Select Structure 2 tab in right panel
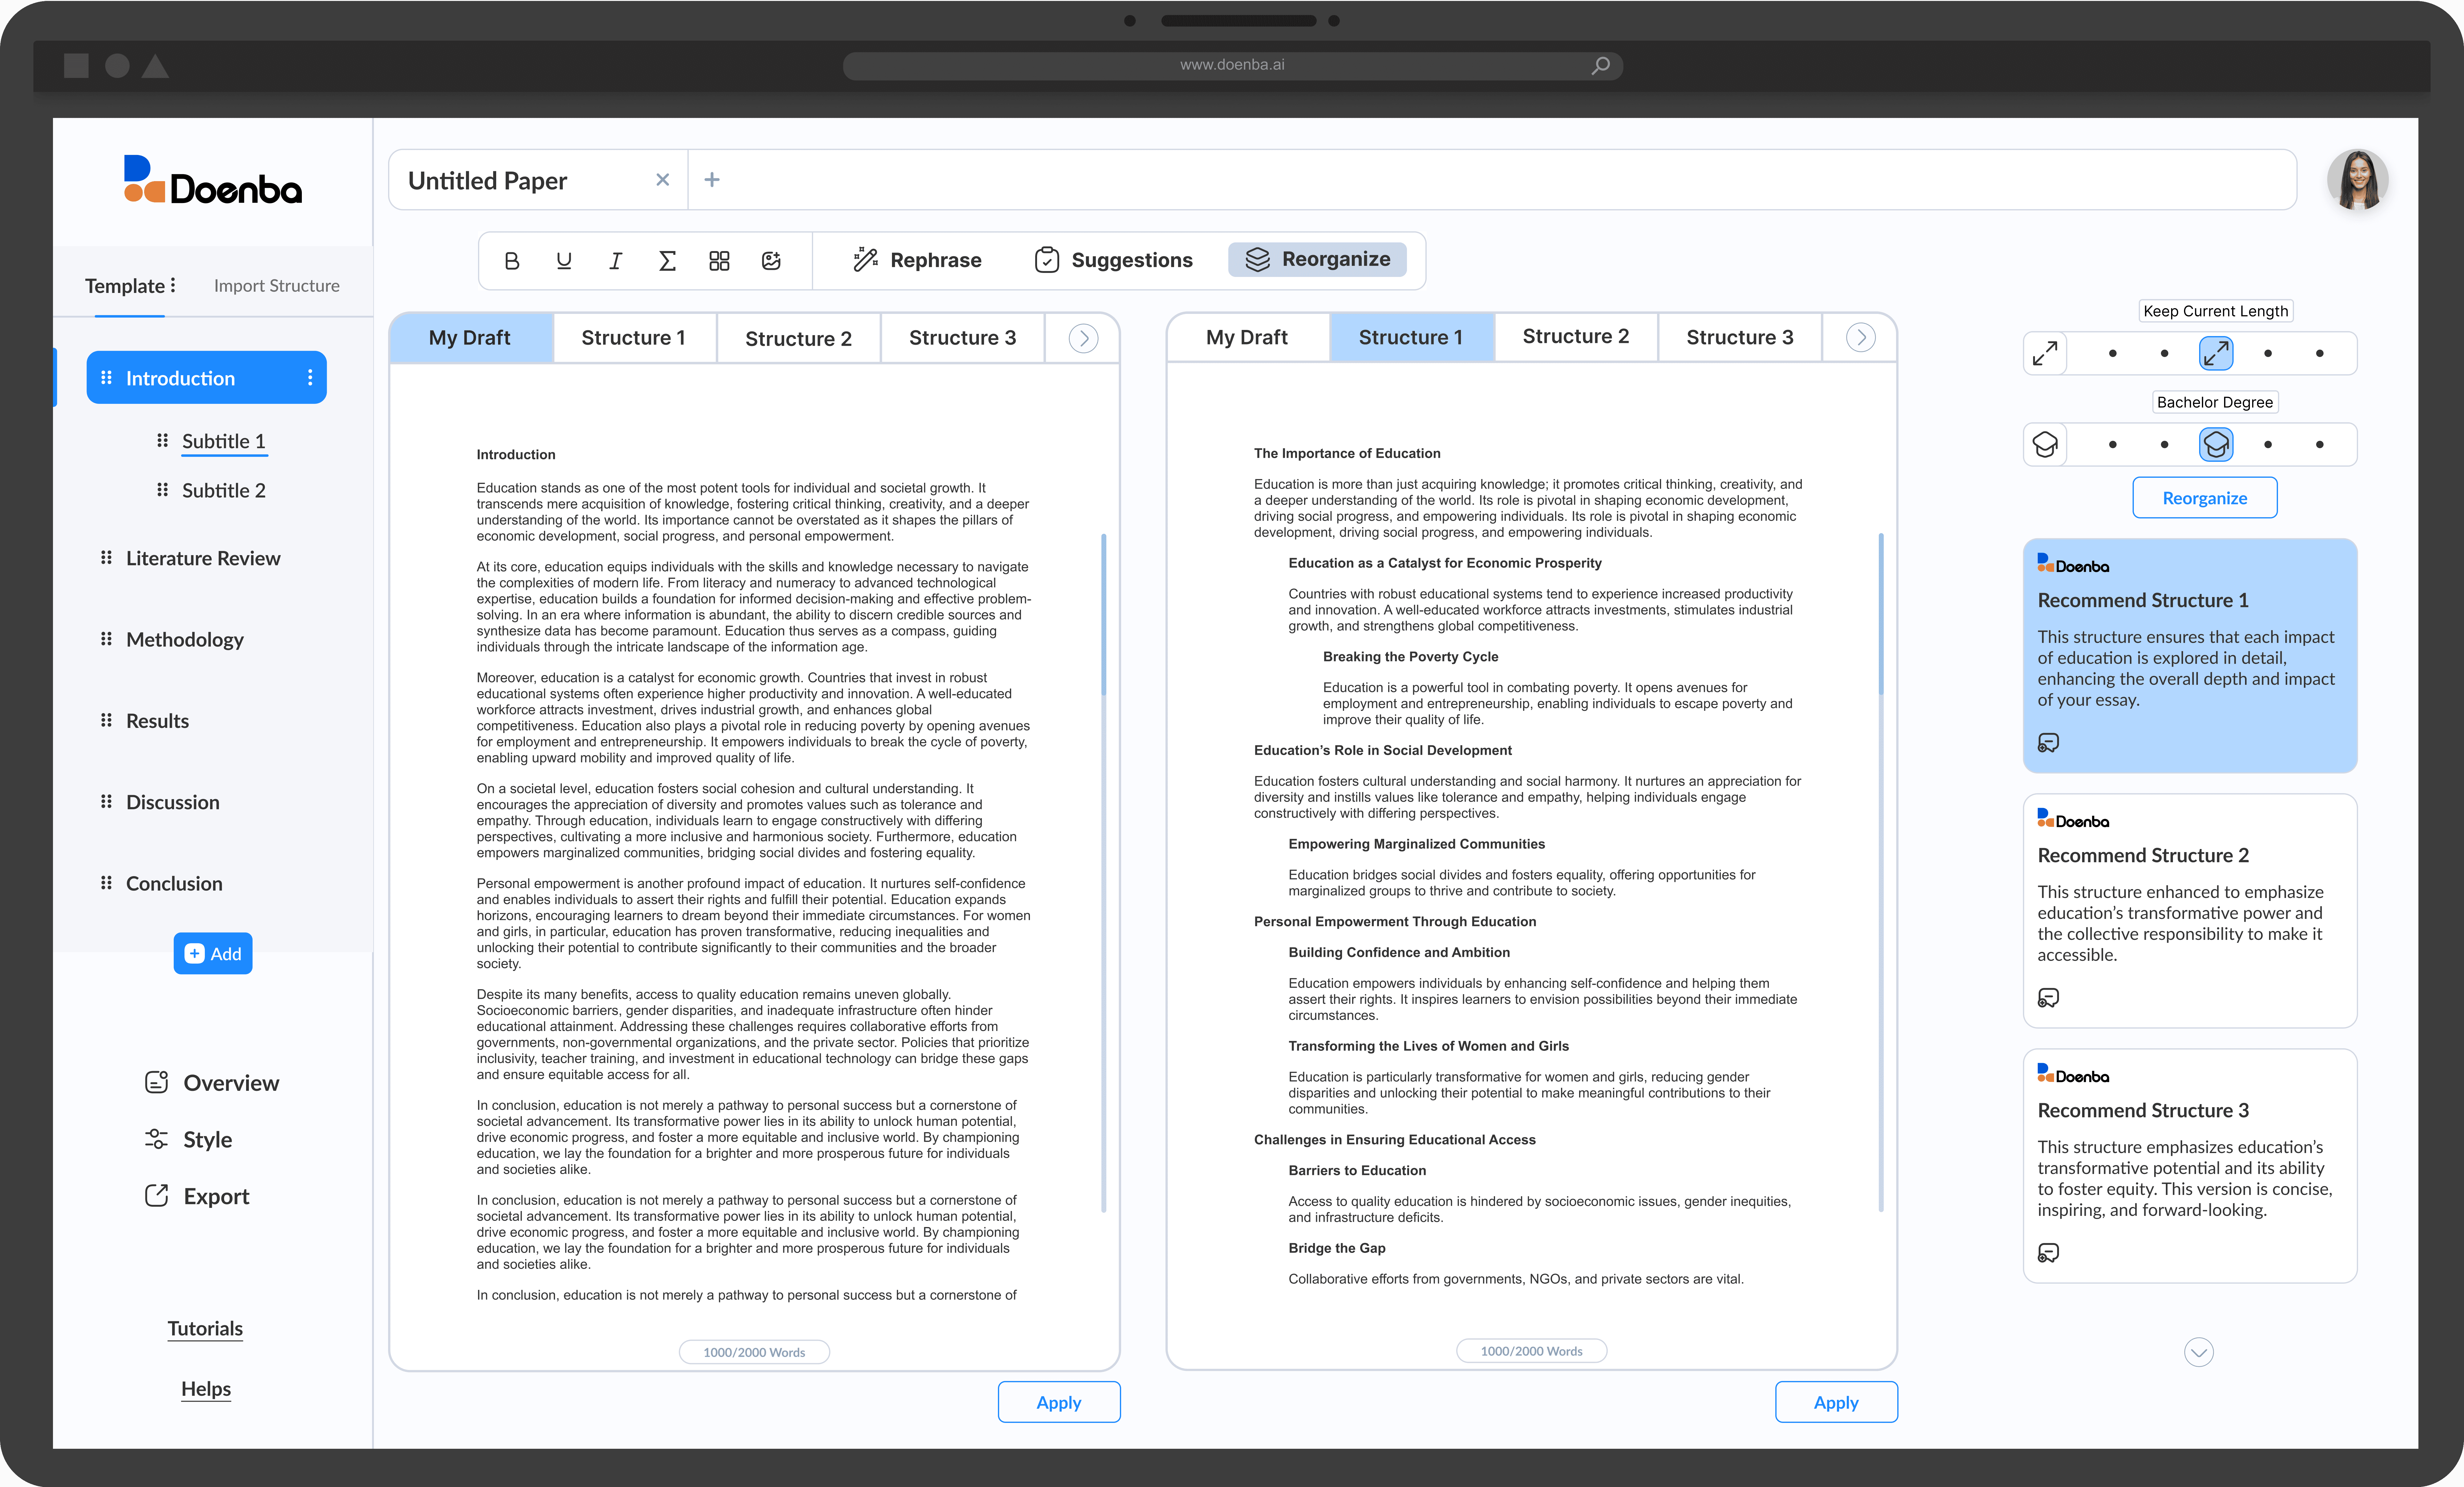Screen dimensions: 2464x1487 click(x=1576, y=337)
